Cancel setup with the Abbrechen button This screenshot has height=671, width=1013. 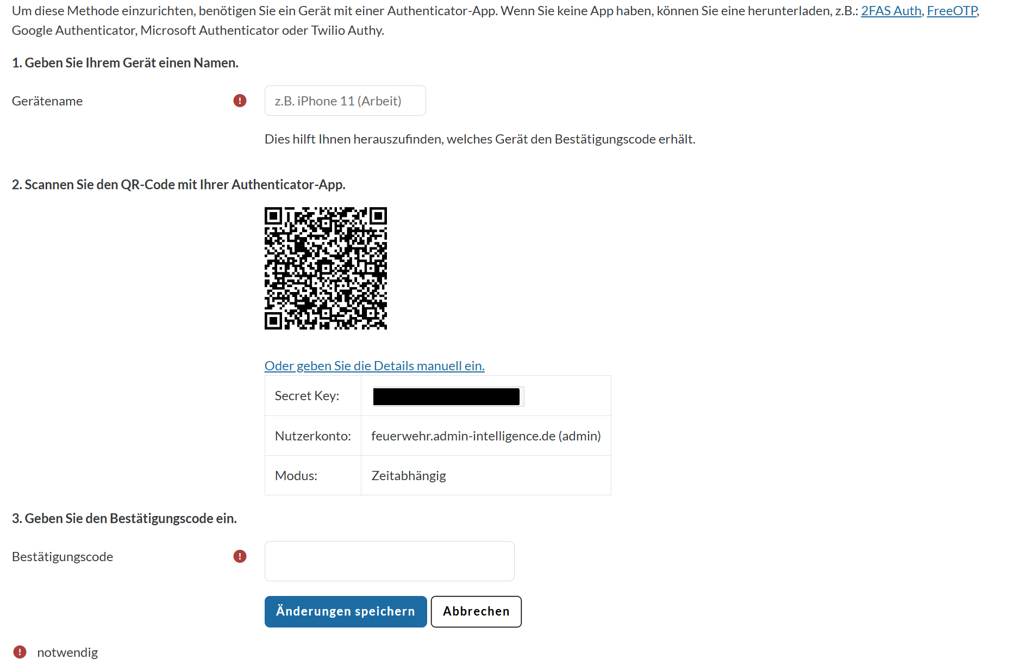point(476,611)
